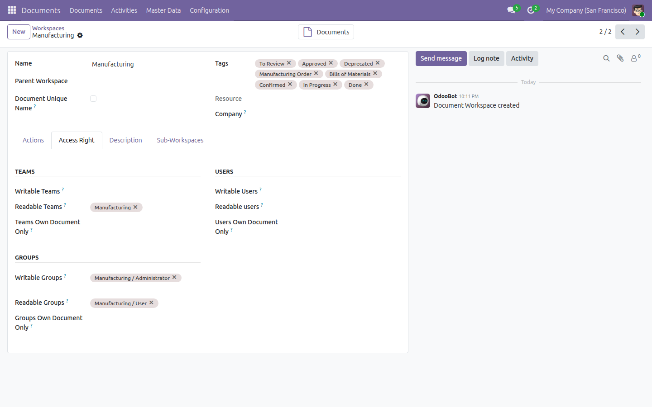The image size is (652, 407).
Task: Open the Configuration menu
Action: click(x=209, y=10)
